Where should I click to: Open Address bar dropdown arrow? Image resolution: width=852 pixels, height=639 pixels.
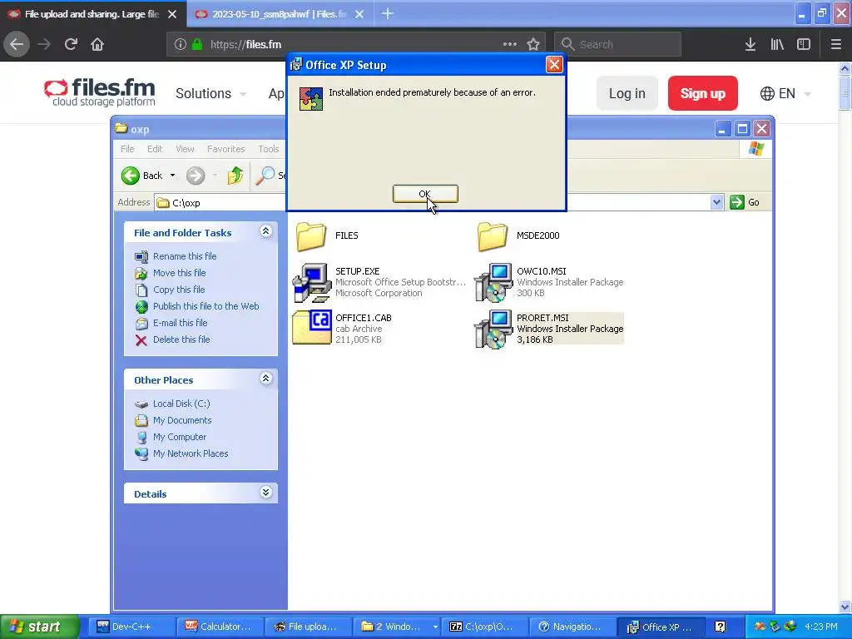(716, 202)
